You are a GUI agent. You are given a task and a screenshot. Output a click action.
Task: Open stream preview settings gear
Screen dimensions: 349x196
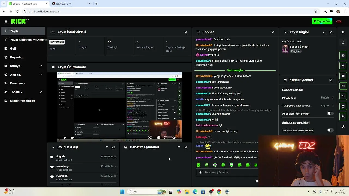[x=174, y=138]
